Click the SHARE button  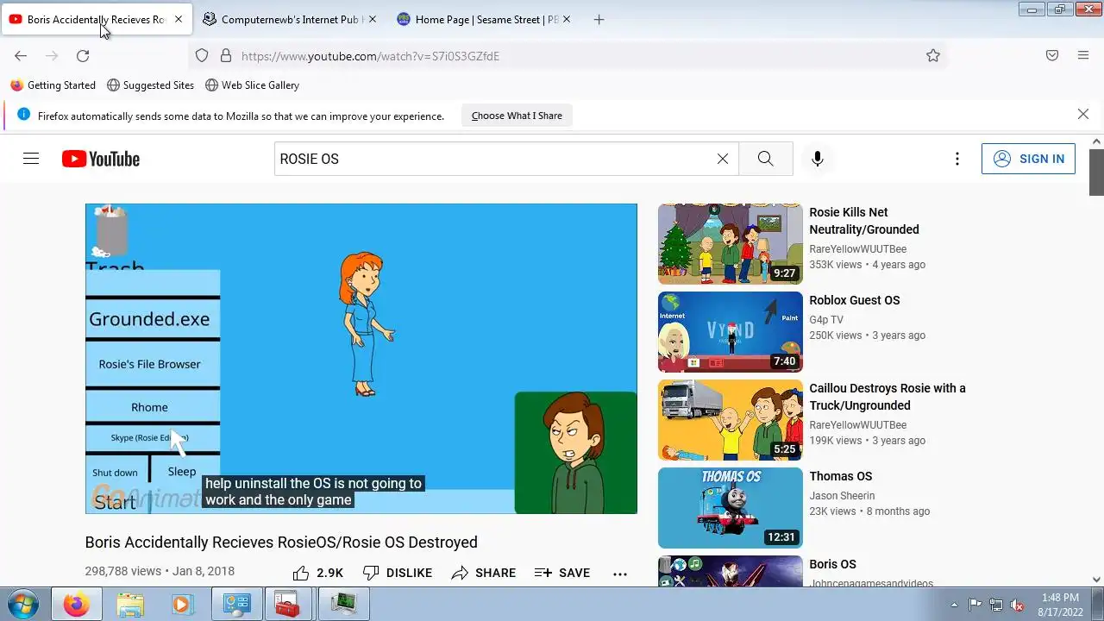[484, 573]
